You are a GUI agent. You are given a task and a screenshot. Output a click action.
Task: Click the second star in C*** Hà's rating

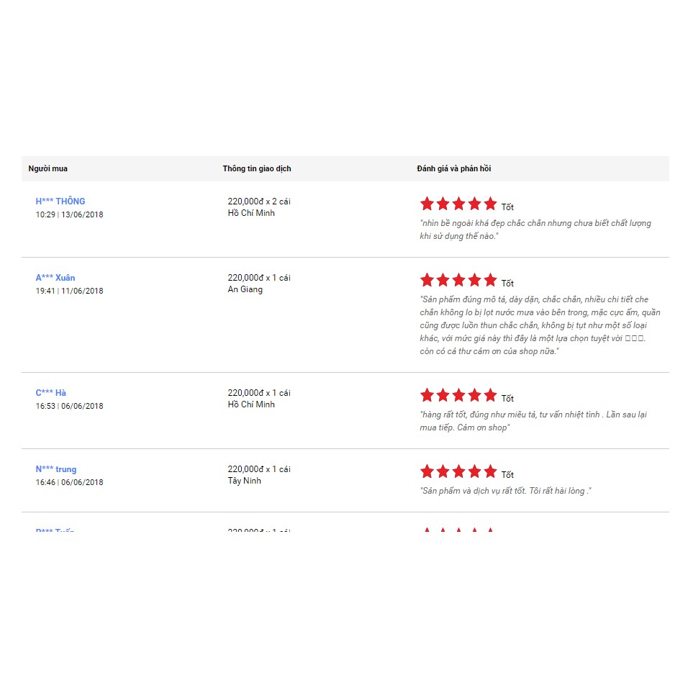(443, 395)
